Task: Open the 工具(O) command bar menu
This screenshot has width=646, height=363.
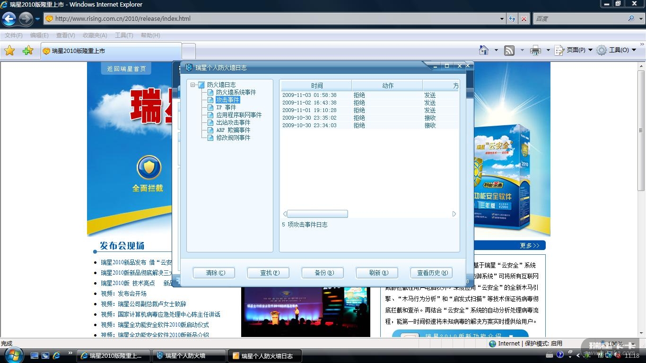Action: tap(616, 50)
